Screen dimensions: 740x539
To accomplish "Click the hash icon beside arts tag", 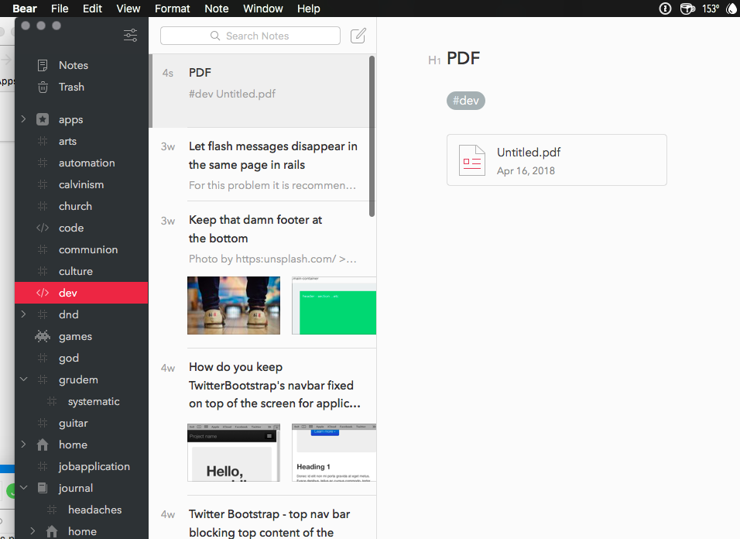I will (43, 141).
